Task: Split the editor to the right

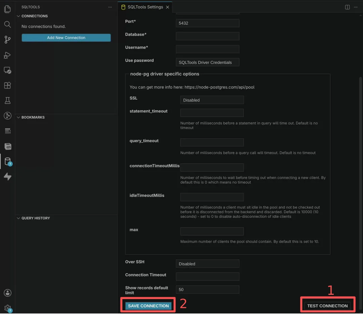Action: point(347,7)
